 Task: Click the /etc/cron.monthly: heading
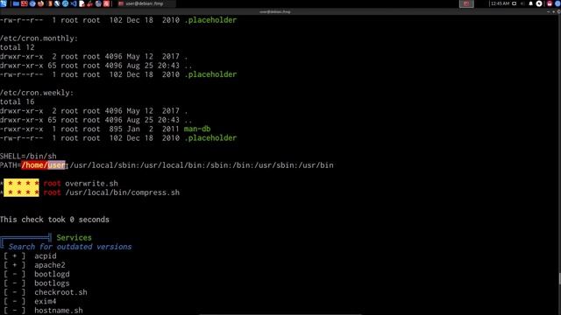point(39,38)
